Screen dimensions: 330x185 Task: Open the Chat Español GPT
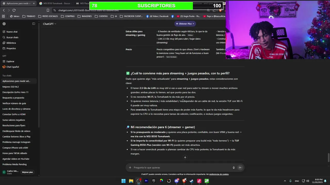pyautogui.click(x=12, y=67)
